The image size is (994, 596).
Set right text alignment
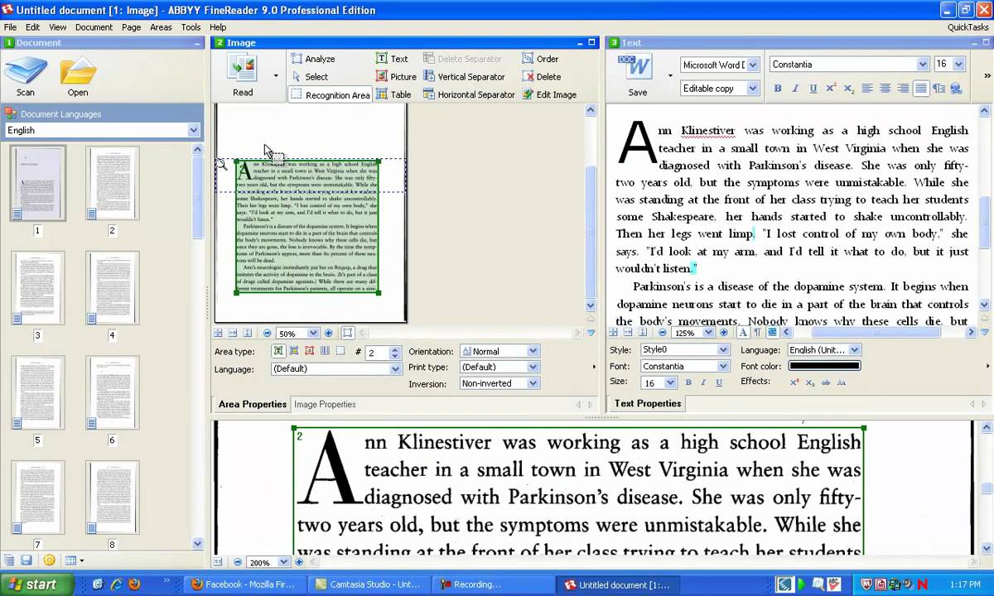(903, 89)
